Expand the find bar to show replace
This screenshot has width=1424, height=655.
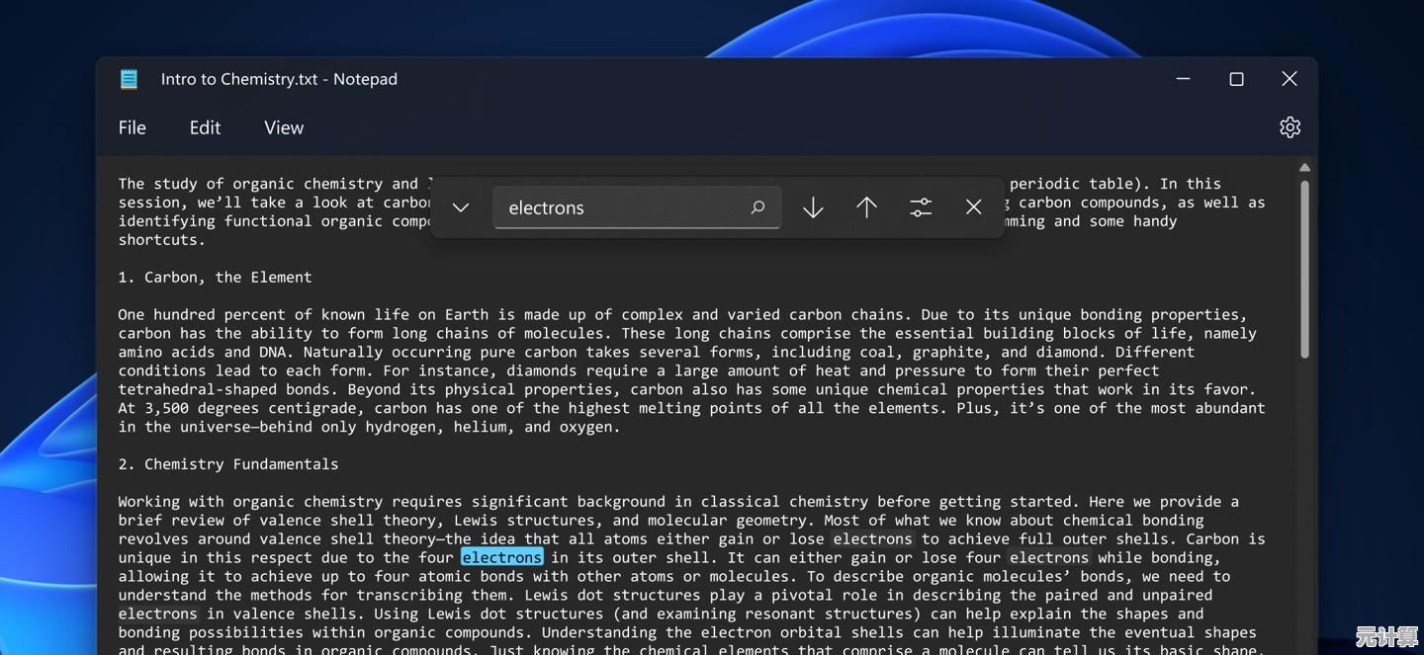pos(460,207)
